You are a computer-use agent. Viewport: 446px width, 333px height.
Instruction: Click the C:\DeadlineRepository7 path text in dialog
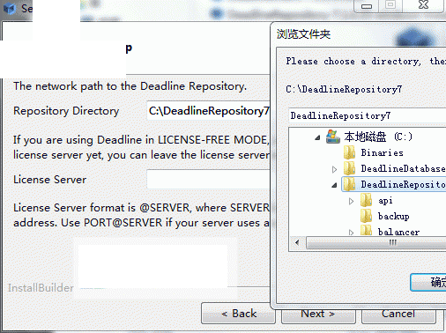click(344, 89)
